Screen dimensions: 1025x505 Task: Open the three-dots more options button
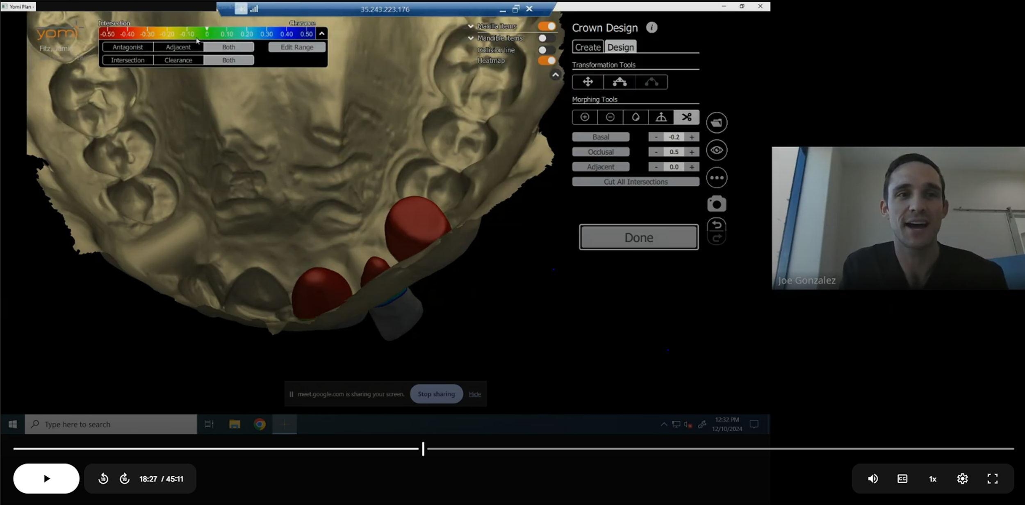[716, 178]
